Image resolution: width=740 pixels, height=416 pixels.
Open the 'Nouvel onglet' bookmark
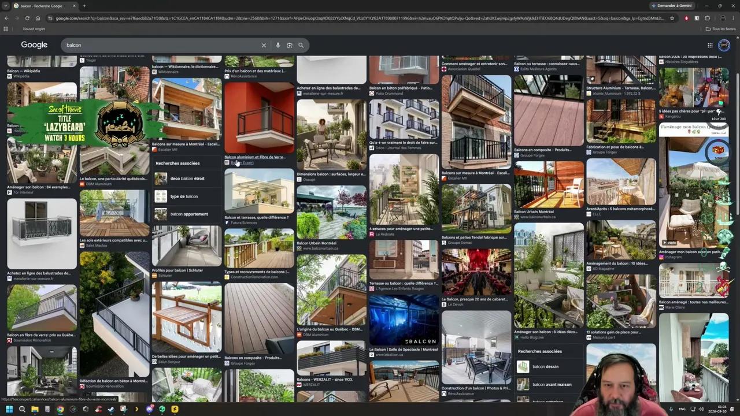tap(34, 29)
